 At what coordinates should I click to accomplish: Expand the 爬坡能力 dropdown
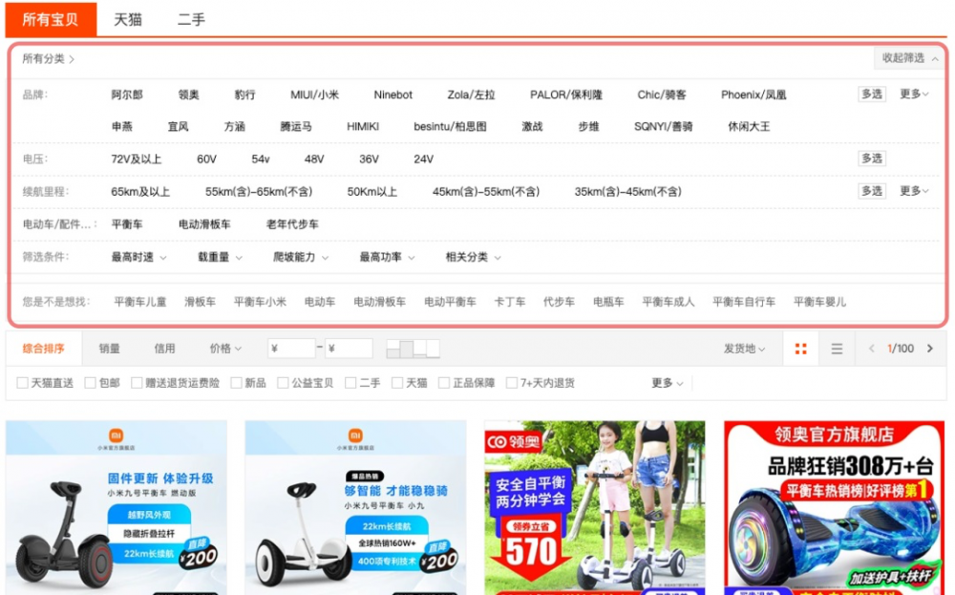(301, 257)
